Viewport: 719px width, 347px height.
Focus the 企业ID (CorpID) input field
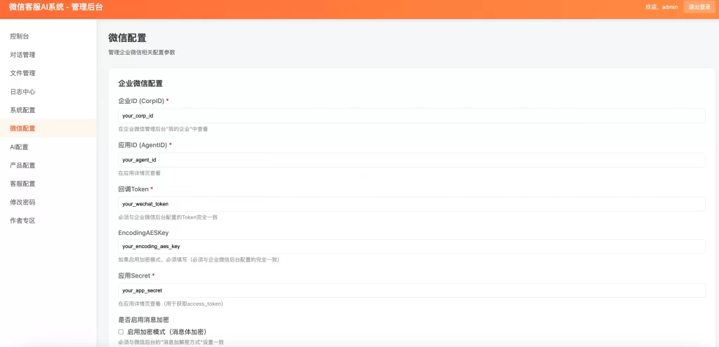411,116
